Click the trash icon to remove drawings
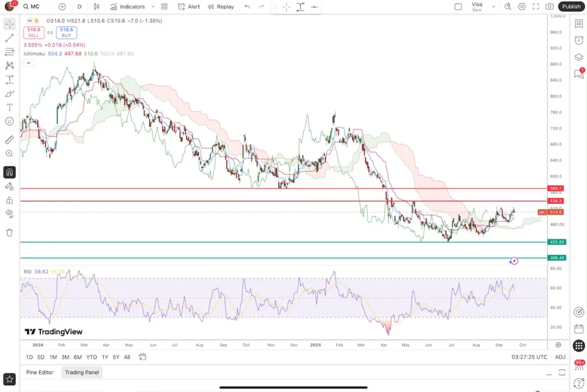The height and width of the screenshot is (392, 587). pyautogui.click(x=9, y=232)
